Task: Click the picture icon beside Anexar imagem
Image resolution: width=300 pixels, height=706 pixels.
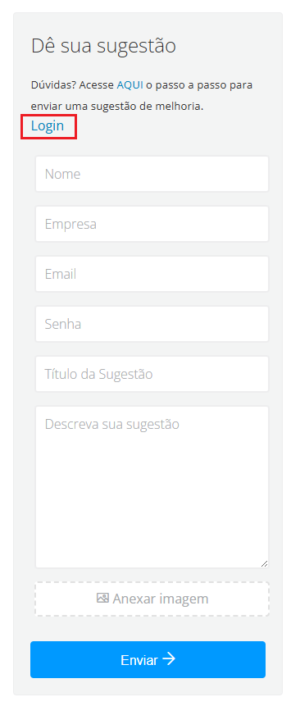Action: (x=103, y=599)
